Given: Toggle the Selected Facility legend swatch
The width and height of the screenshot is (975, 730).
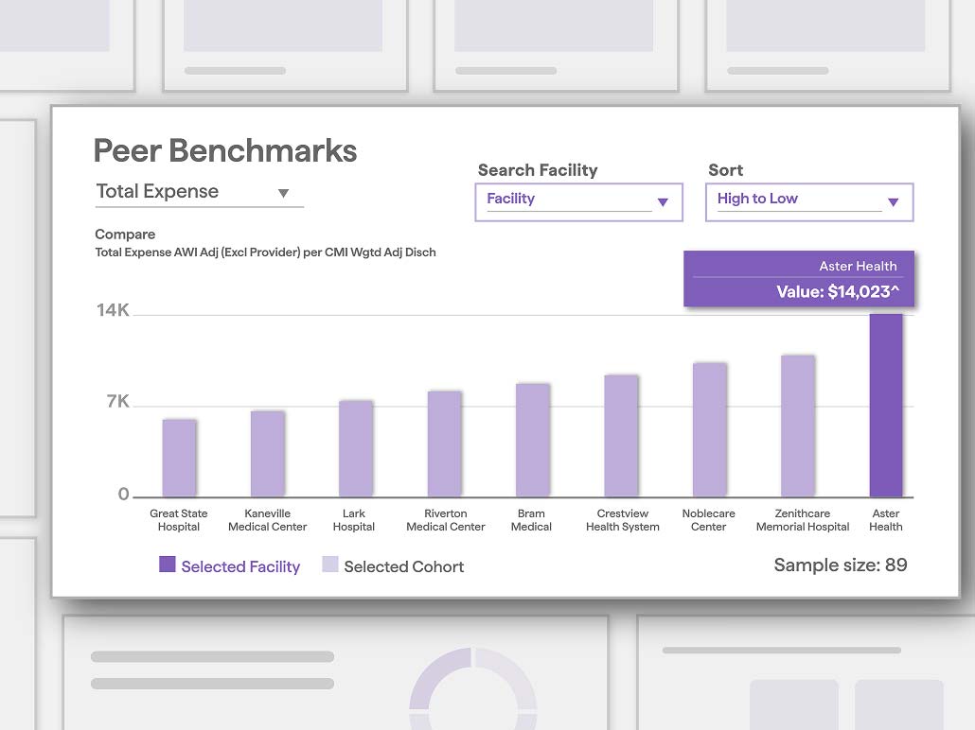Looking at the screenshot, I should pos(168,565).
